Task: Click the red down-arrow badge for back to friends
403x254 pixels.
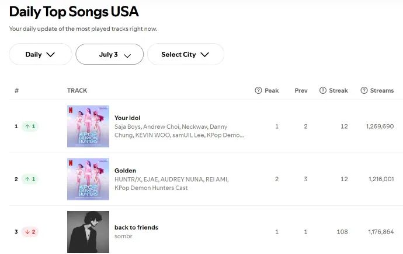Action: pyautogui.click(x=30, y=232)
